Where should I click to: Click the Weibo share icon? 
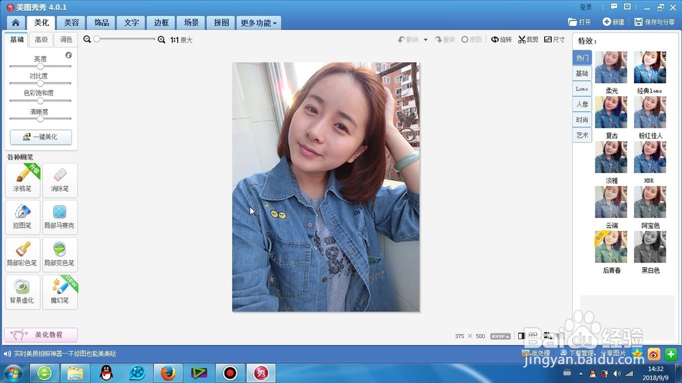click(654, 354)
